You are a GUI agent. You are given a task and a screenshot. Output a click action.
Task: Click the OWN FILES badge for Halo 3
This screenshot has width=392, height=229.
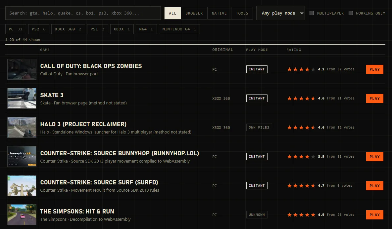(259, 128)
